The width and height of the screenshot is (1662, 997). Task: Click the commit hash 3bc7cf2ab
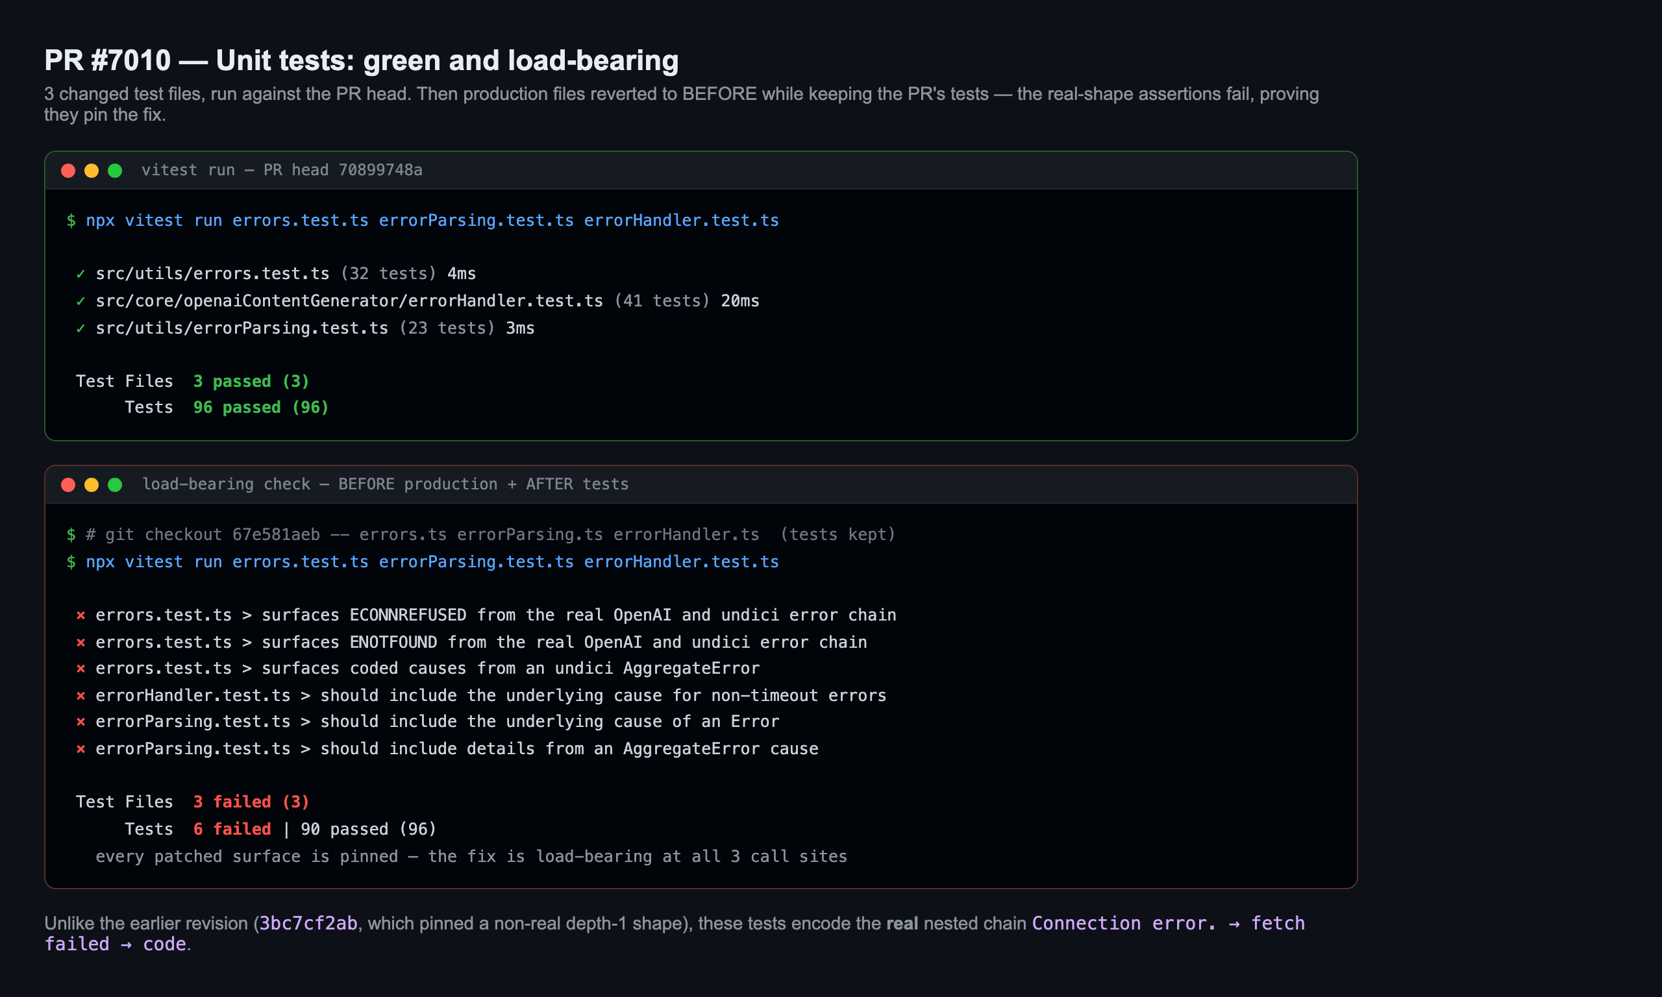point(308,923)
